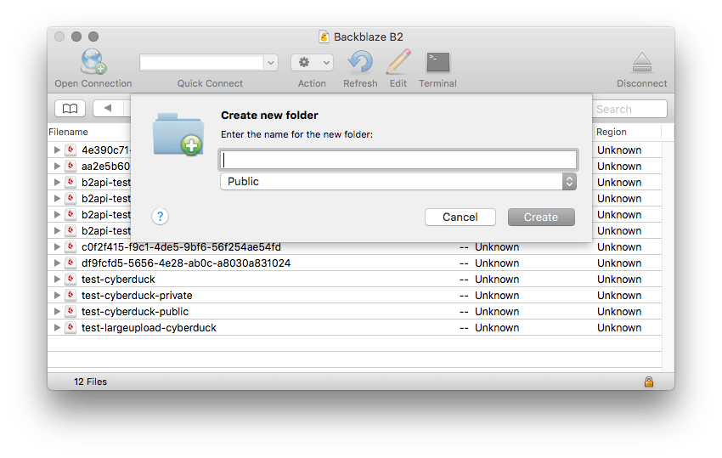
Task: Click the folder-plus icon in dialog
Action: (178, 134)
